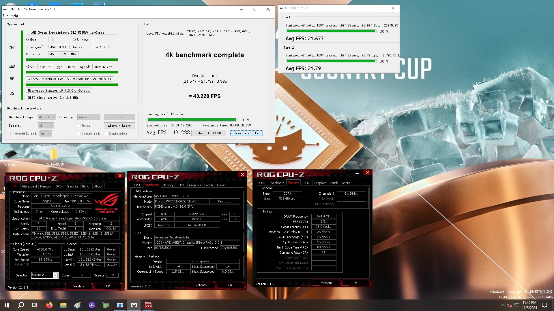
Task: Open the Socket #1 selection dropdown
Action: click(45, 275)
